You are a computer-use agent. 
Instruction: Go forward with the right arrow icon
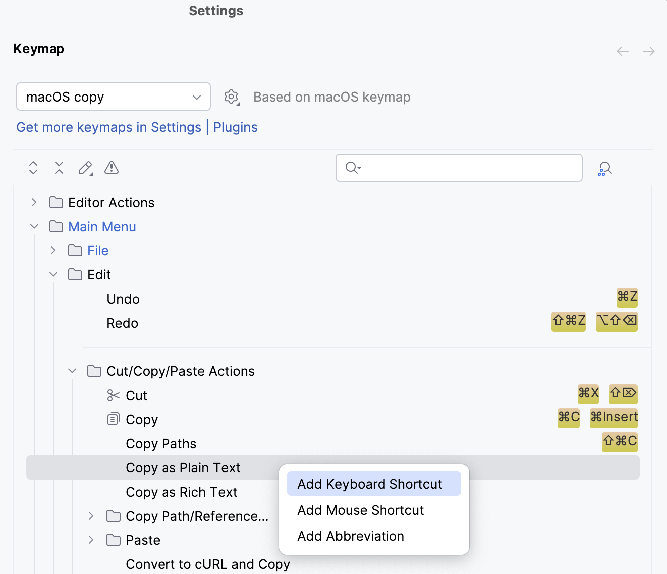(x=649, y=51)
